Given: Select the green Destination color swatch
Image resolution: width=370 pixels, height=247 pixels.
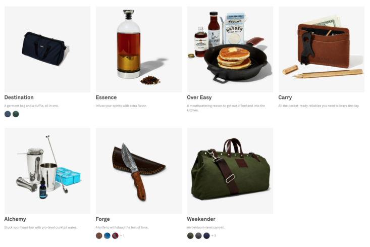Looking at the screenshot, I should (x=16, y=114).
